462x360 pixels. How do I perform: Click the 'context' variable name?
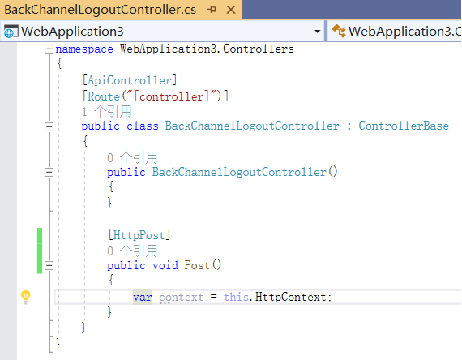click(x=182, y=297)
